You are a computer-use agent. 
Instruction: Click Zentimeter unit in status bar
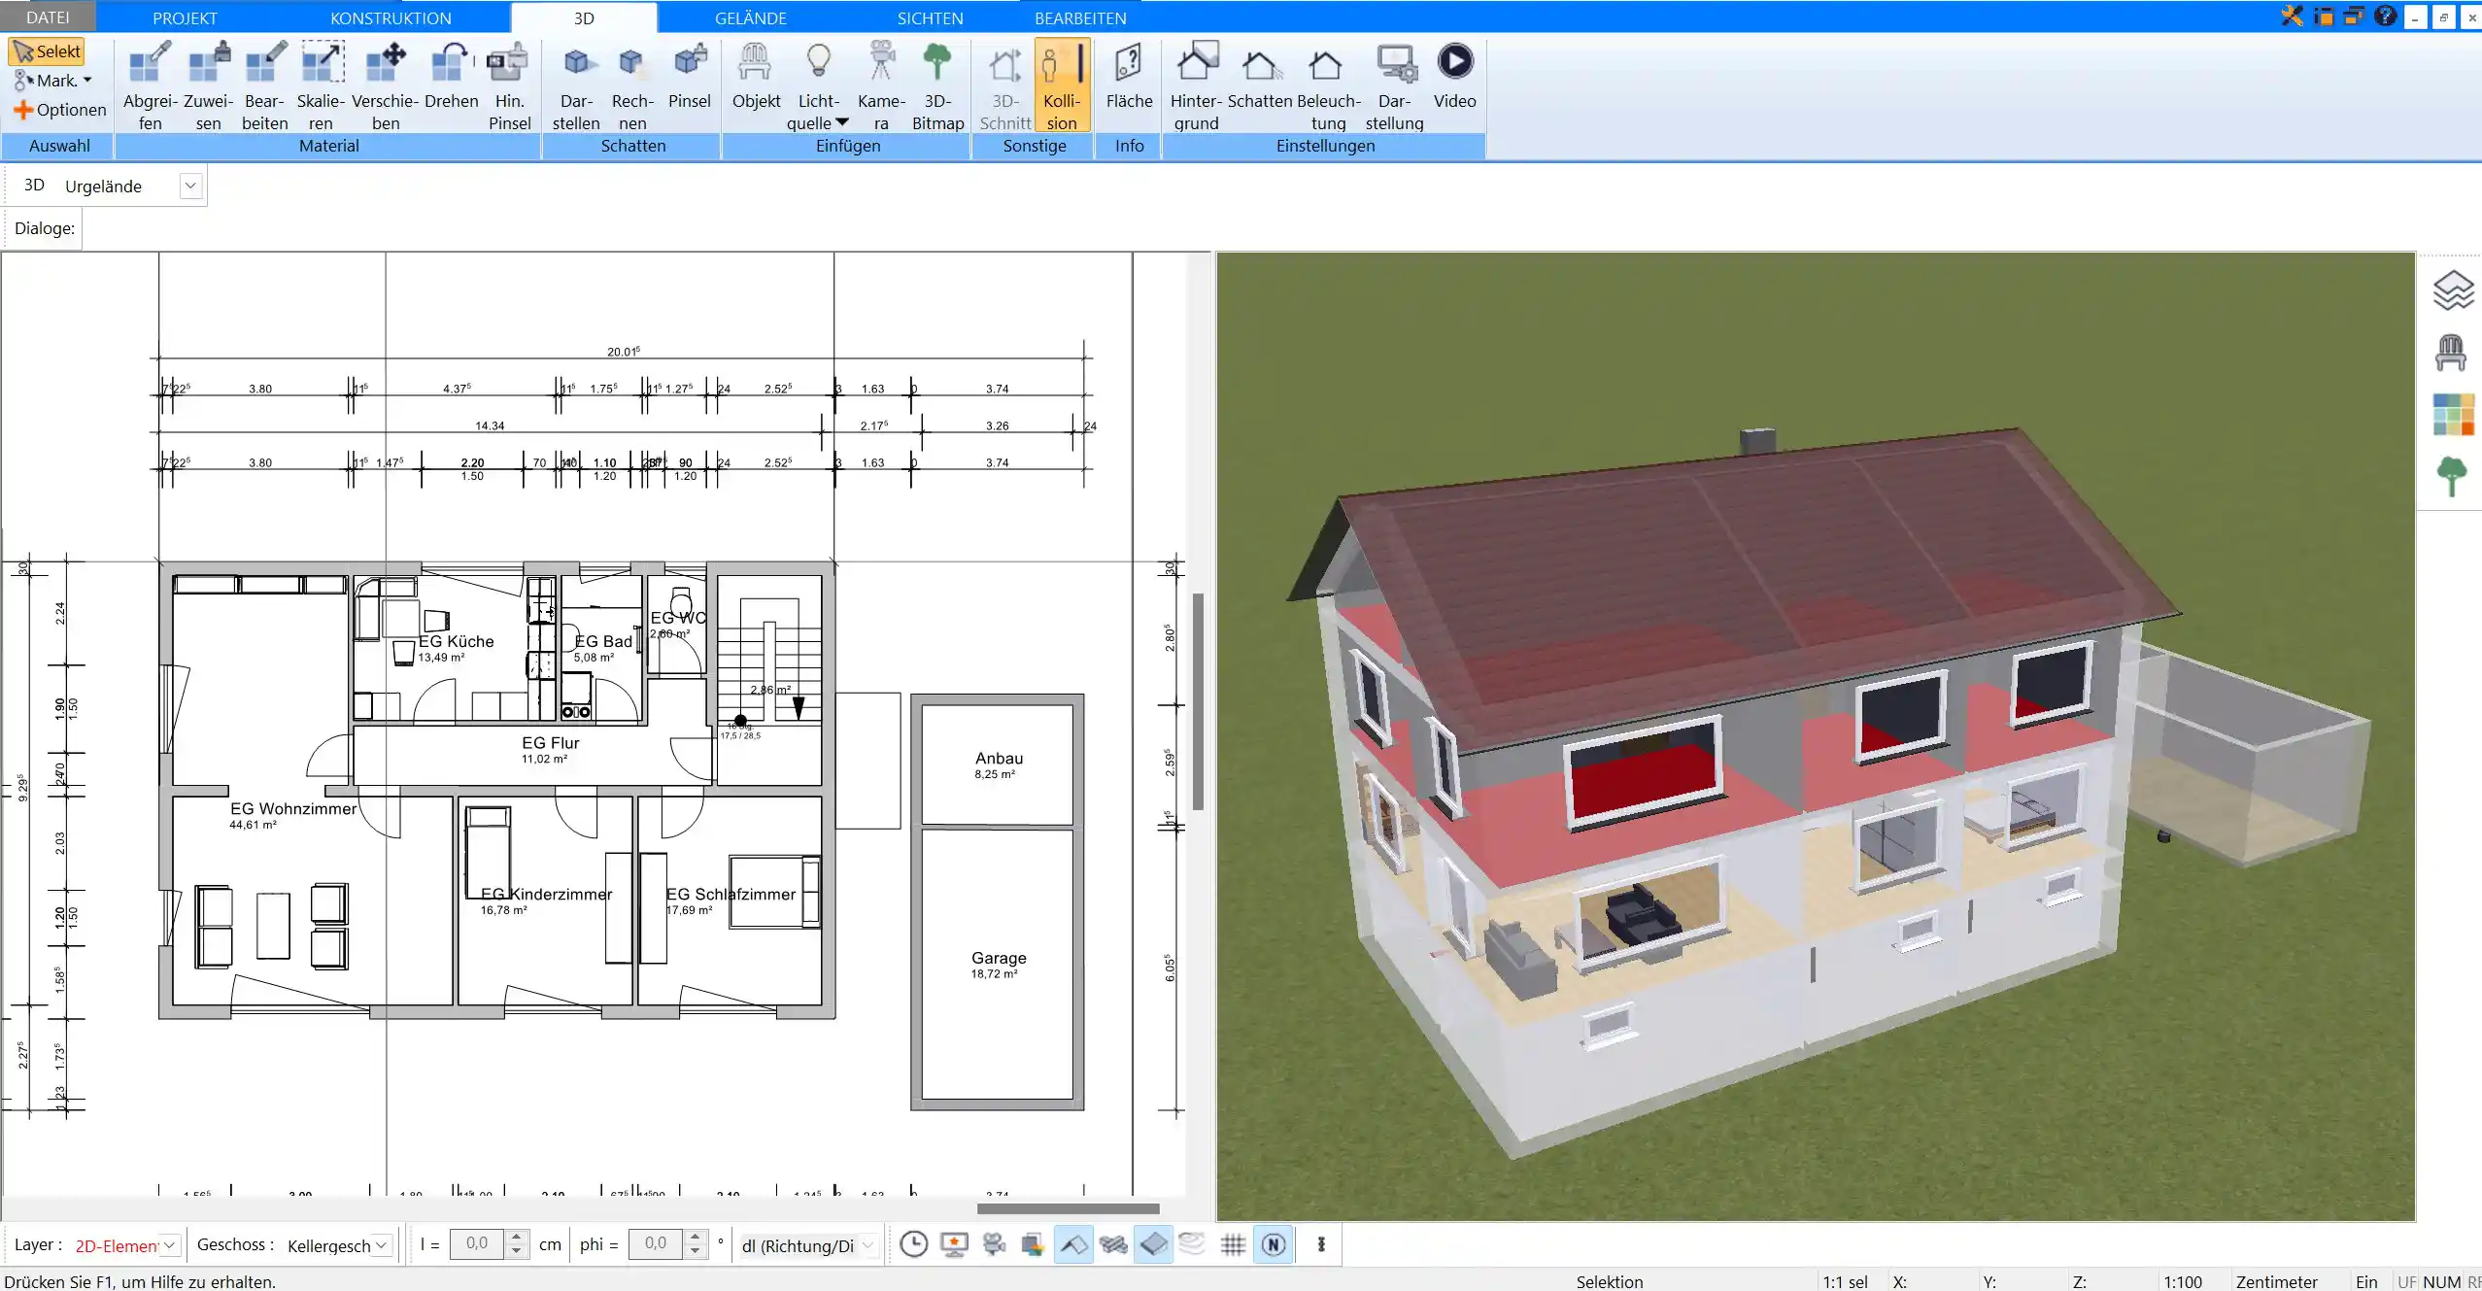coord(2276,1281)
